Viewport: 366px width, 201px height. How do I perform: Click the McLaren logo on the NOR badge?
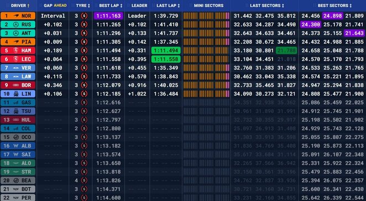[x=16, y=16]
